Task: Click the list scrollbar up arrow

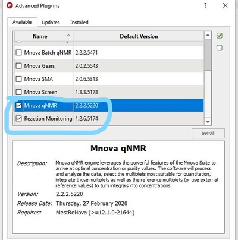Action: 208,35
